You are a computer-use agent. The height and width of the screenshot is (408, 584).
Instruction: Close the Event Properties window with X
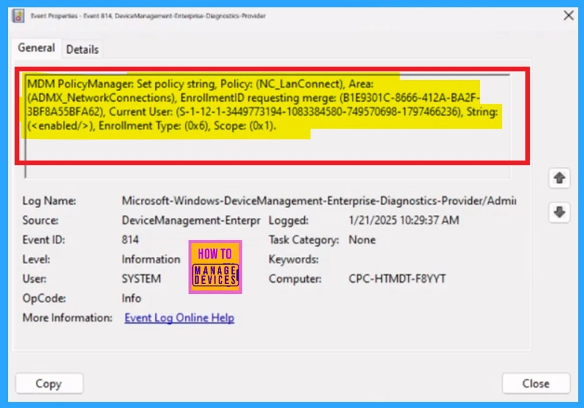[568, 16]
